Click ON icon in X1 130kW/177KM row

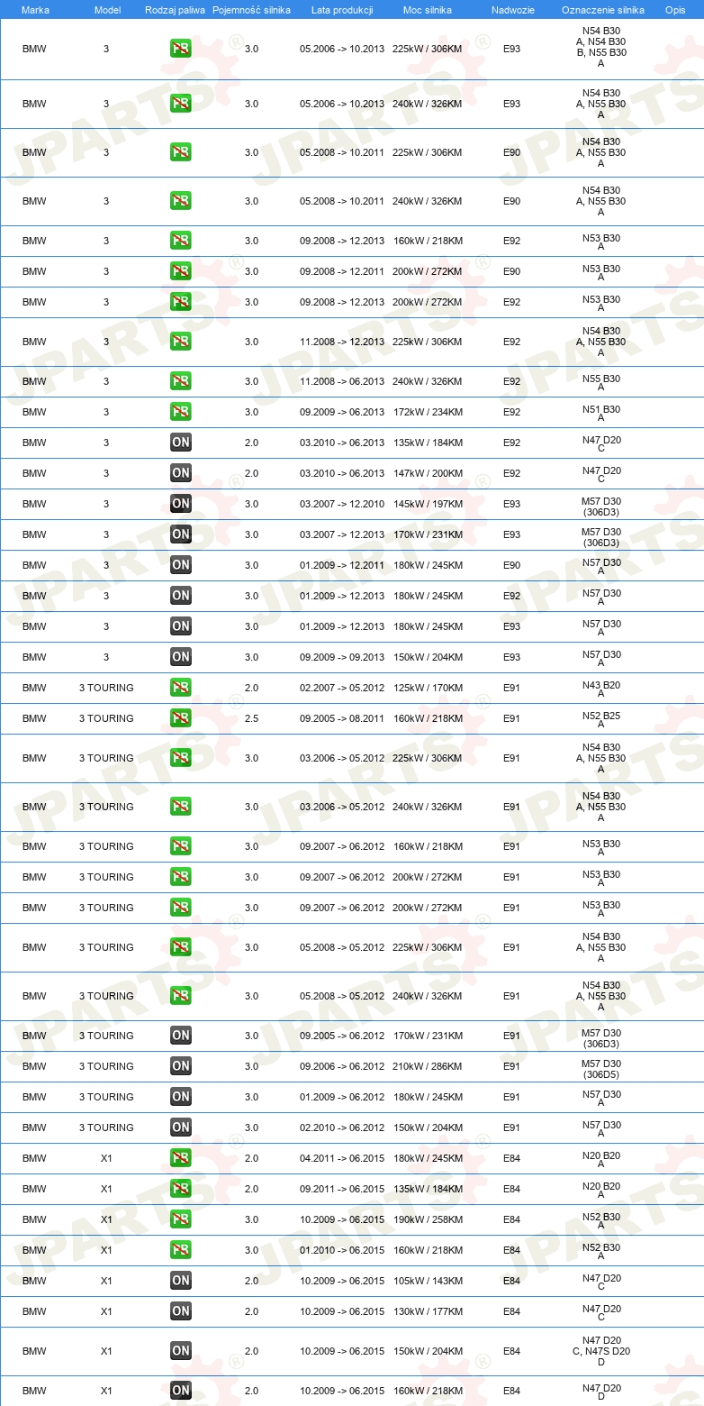[180, 1311]
